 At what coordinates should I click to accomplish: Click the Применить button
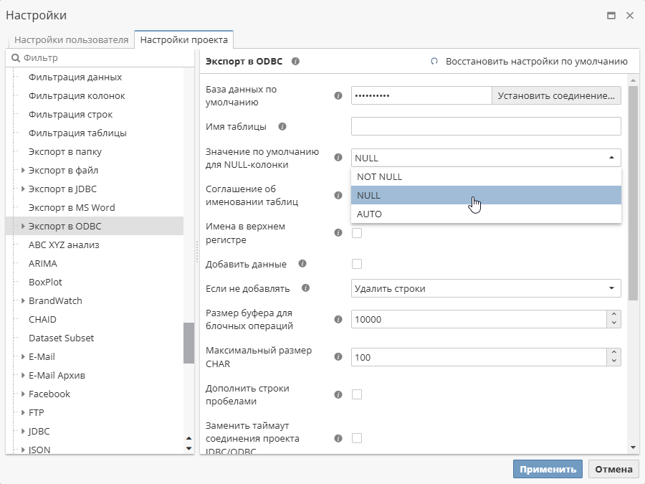[548, 469]
